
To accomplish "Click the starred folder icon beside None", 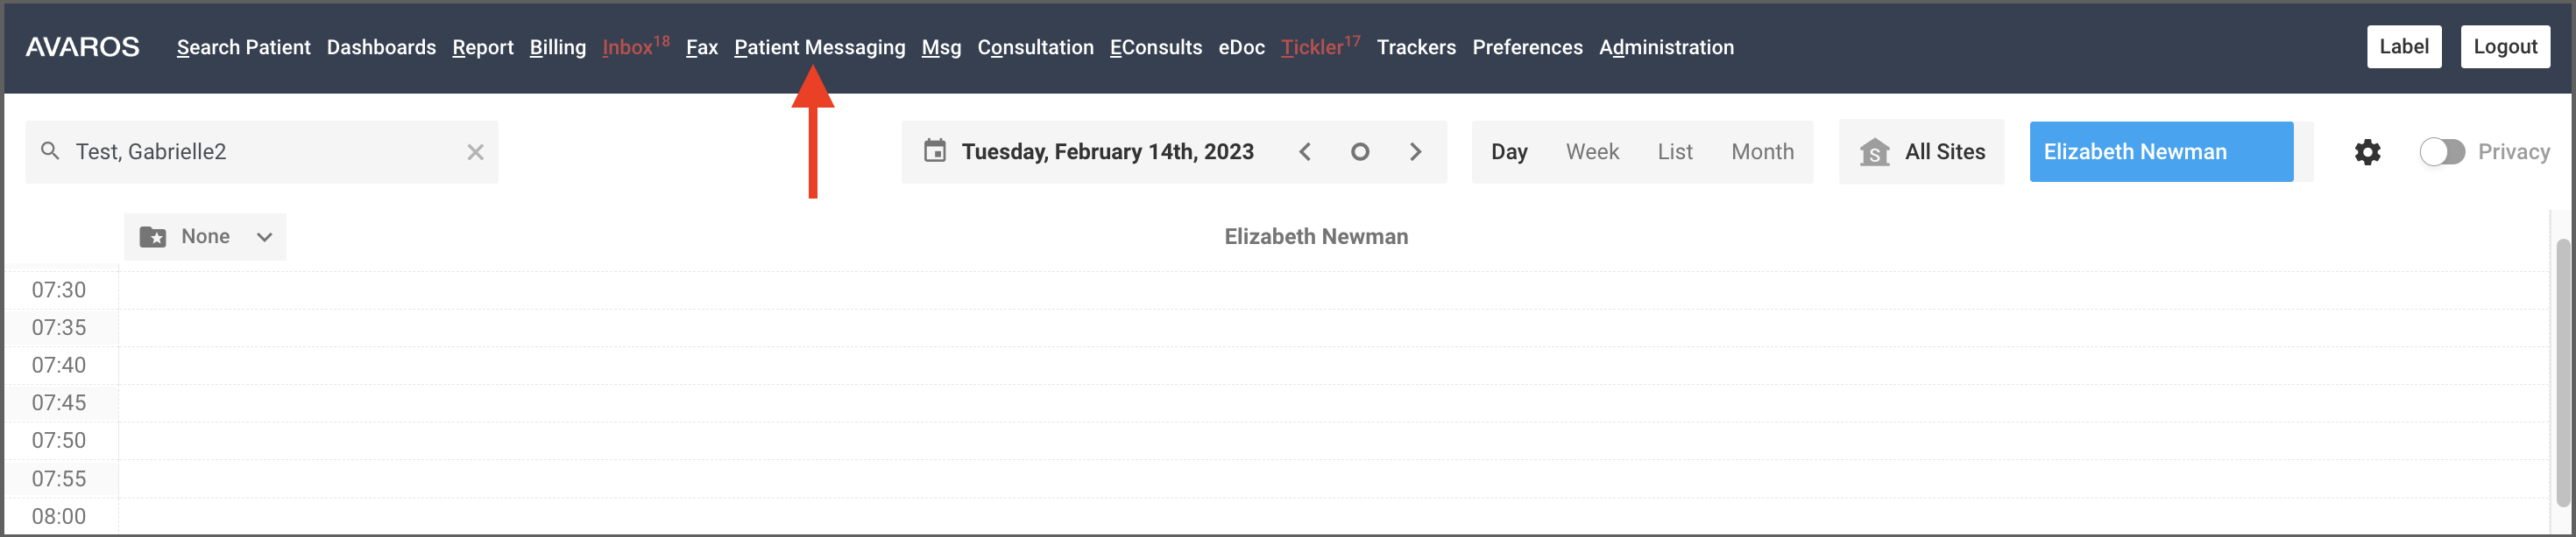I will 153,236.
